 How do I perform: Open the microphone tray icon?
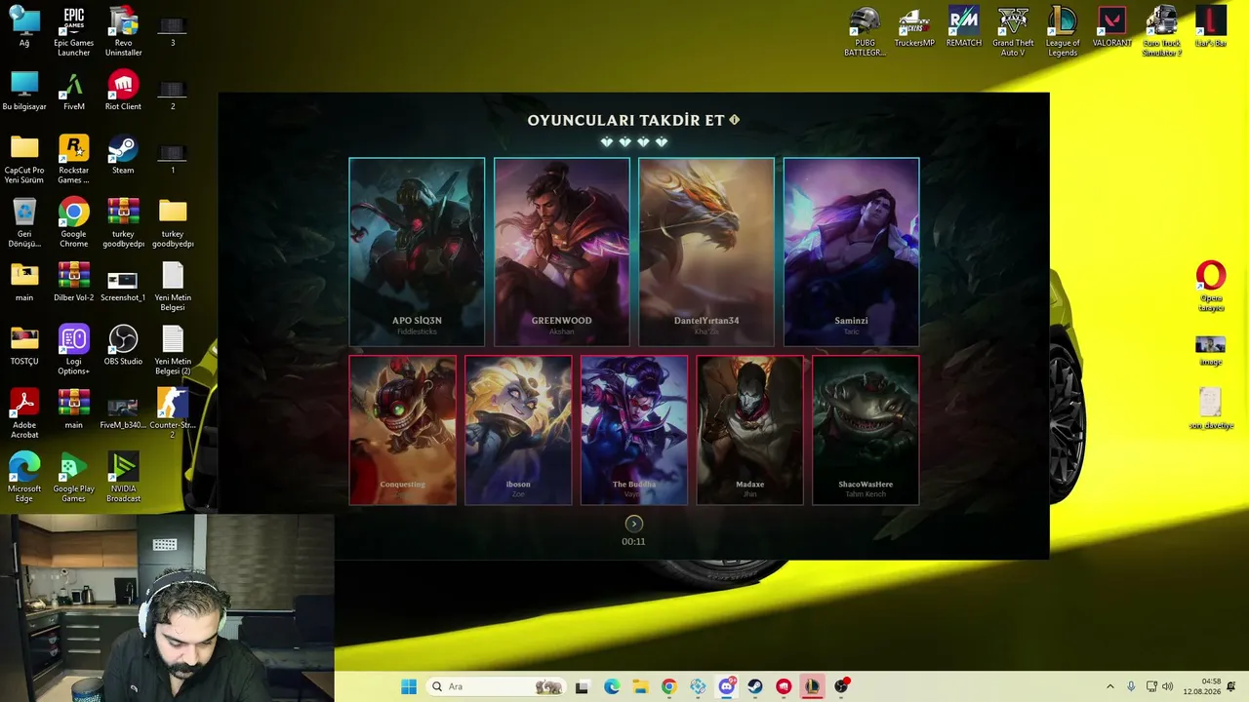[1131, 686]
